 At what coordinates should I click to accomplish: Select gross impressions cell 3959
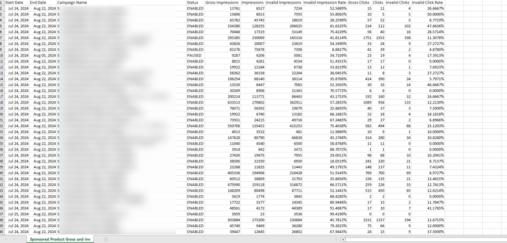[x=223, y=214]
